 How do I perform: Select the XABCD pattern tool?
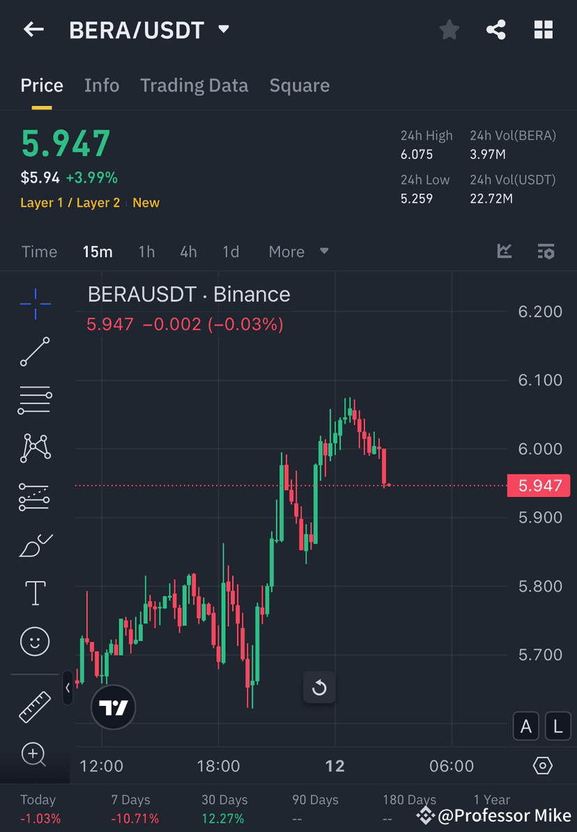(36, 448)
